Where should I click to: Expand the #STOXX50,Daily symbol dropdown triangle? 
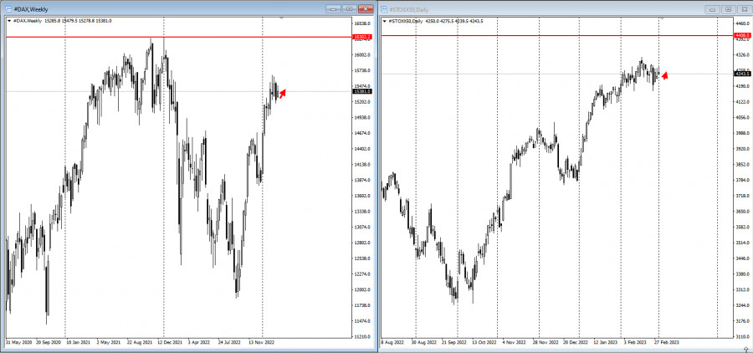pyautogui.click(x=385, y=21)
